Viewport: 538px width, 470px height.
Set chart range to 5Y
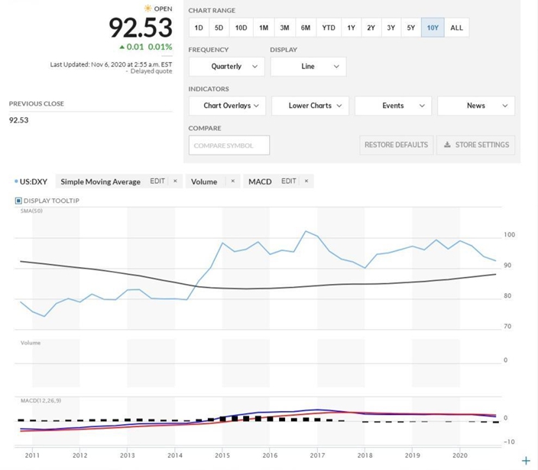pyautogui.click(x=410, y=28)
